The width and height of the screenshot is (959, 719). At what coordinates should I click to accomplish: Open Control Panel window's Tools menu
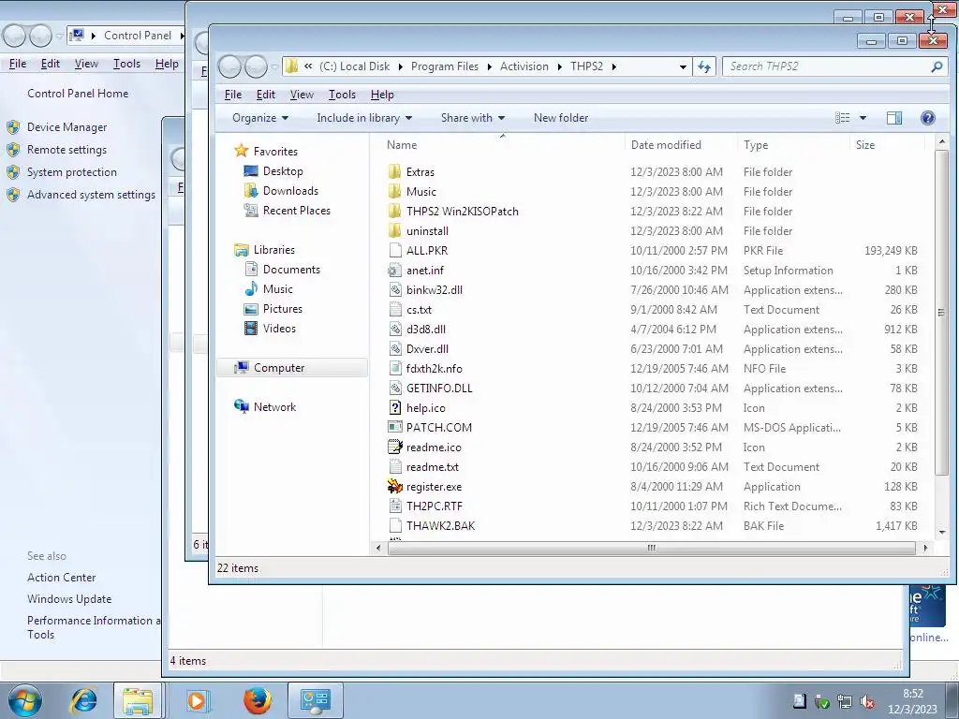[x=126, y=64]
